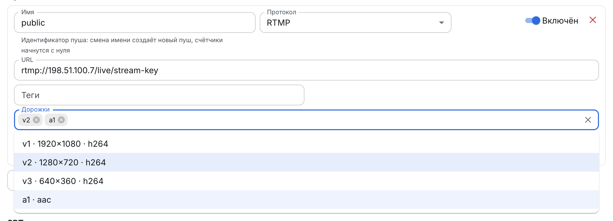Select v1 · 1920×1080 · h264 option
613x221 pixels.
tap(306, 144)
